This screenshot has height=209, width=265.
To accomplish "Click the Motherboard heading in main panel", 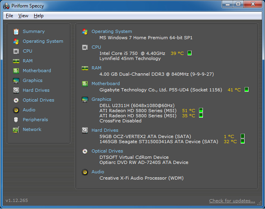I will (x=106, y=84).
